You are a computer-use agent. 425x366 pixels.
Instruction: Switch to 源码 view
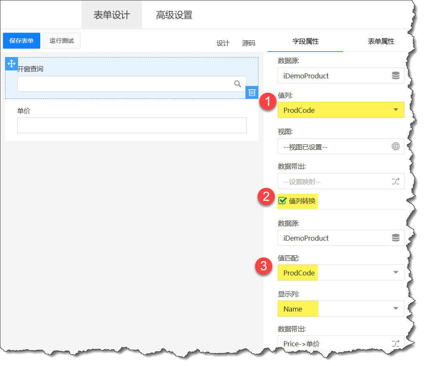(x=248, y=43)
